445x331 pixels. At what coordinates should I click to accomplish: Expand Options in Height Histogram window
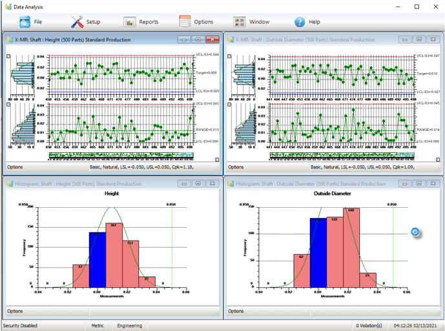coord(15,311)
